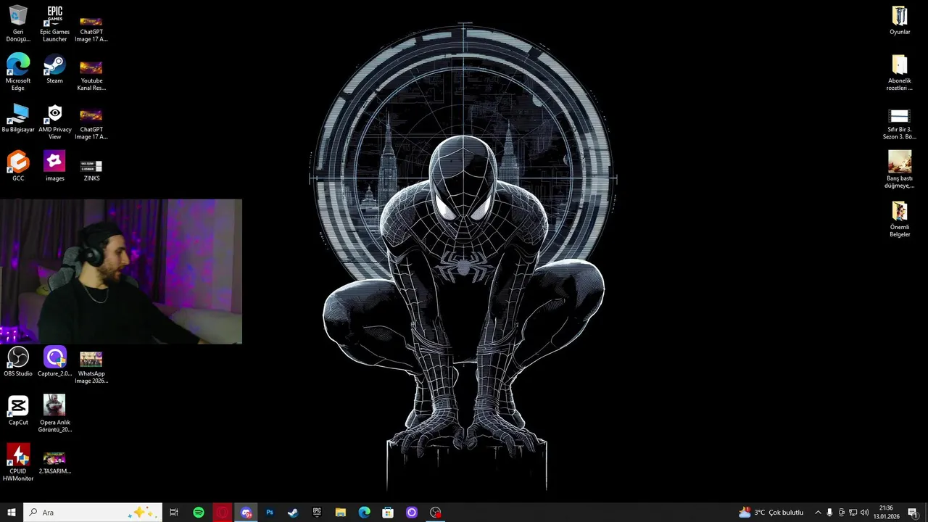Select the Microsoft Edge desktop shortcut

coord(18,72)
